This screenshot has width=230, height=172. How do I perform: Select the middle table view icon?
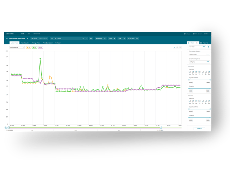coord(177,48)
